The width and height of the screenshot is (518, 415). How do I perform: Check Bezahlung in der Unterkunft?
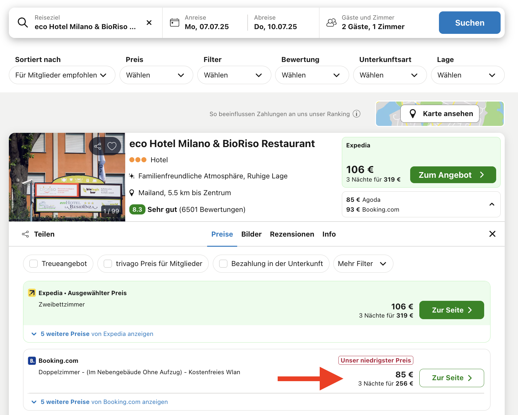[x=223, y=263]
